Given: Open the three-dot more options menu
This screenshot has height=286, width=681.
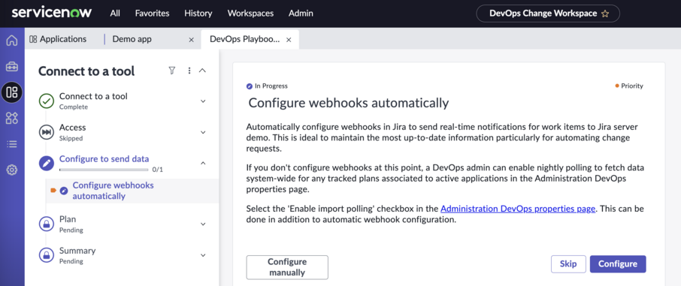Looking at the screenshot, I should [x=189, y=71].
